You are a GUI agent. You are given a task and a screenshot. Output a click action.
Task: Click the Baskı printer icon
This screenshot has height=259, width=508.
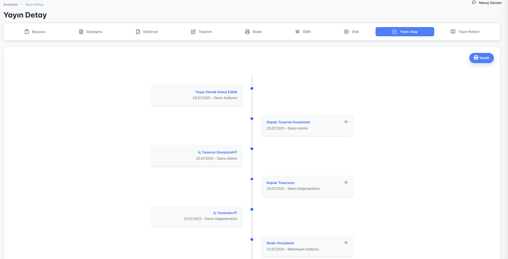pos(247,32)
